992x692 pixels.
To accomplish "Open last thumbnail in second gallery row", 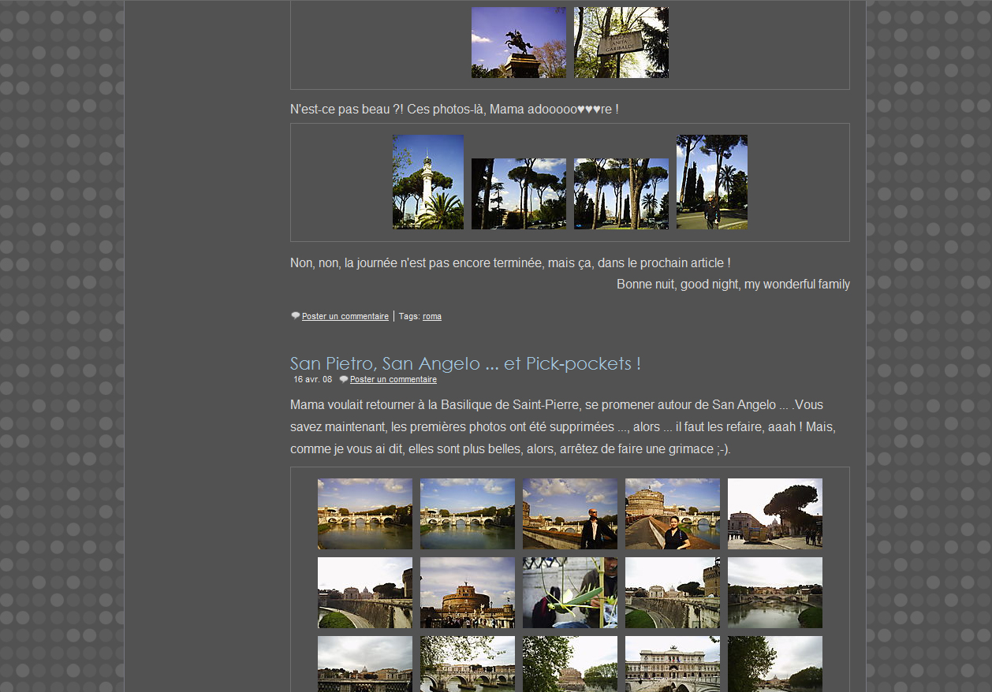I will click(x=774, y=593).
